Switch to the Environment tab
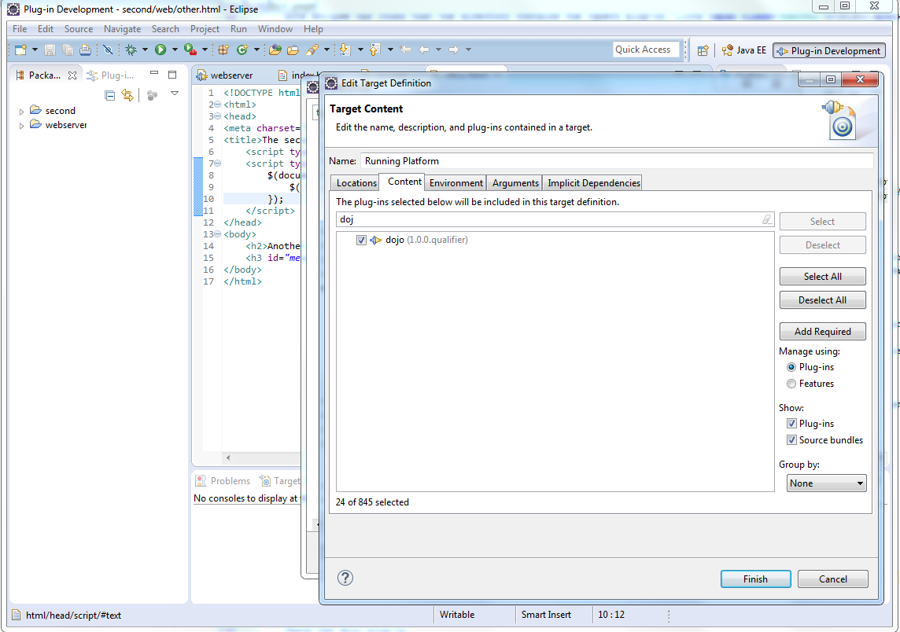This screenshot has width=900, height=632. tap(456, 183)
